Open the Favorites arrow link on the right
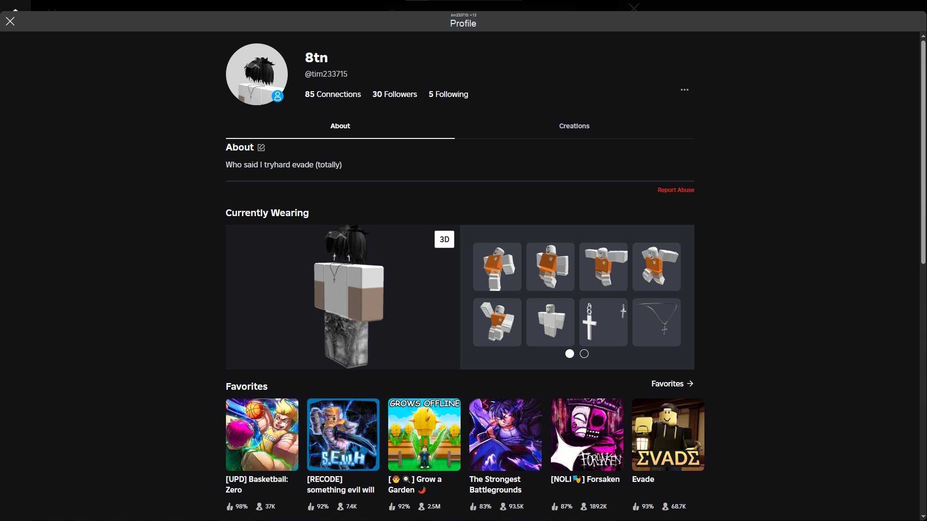This screenshot has height=521, width=927. point(672,384)
